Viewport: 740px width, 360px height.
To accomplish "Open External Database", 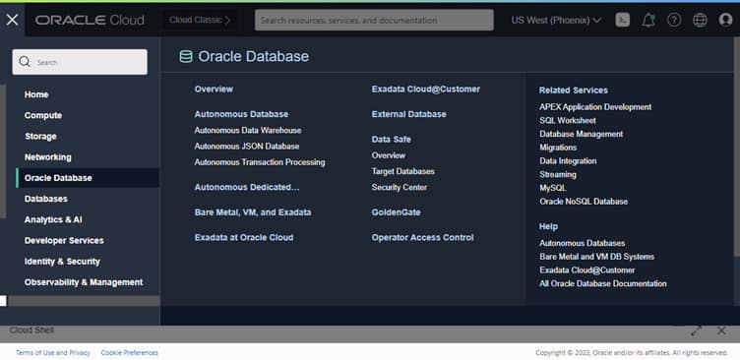I will coord(408,114).
